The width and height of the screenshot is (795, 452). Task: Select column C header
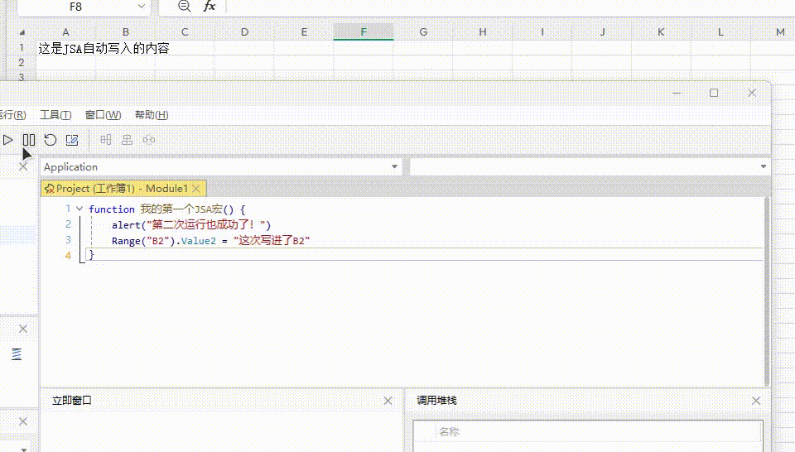185,32
